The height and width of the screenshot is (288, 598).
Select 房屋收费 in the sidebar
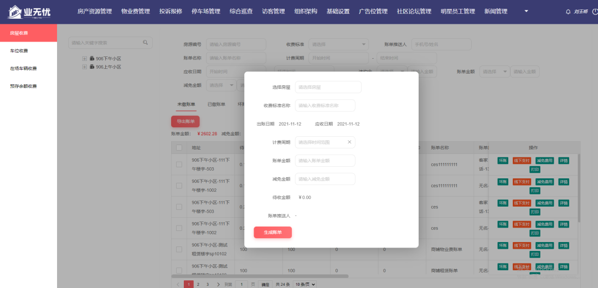point(29,33)
